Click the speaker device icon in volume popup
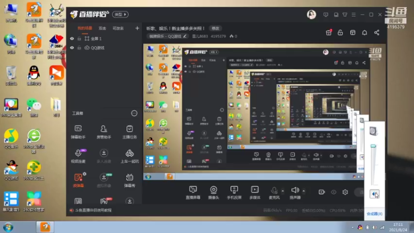 (x=373, y=131)
